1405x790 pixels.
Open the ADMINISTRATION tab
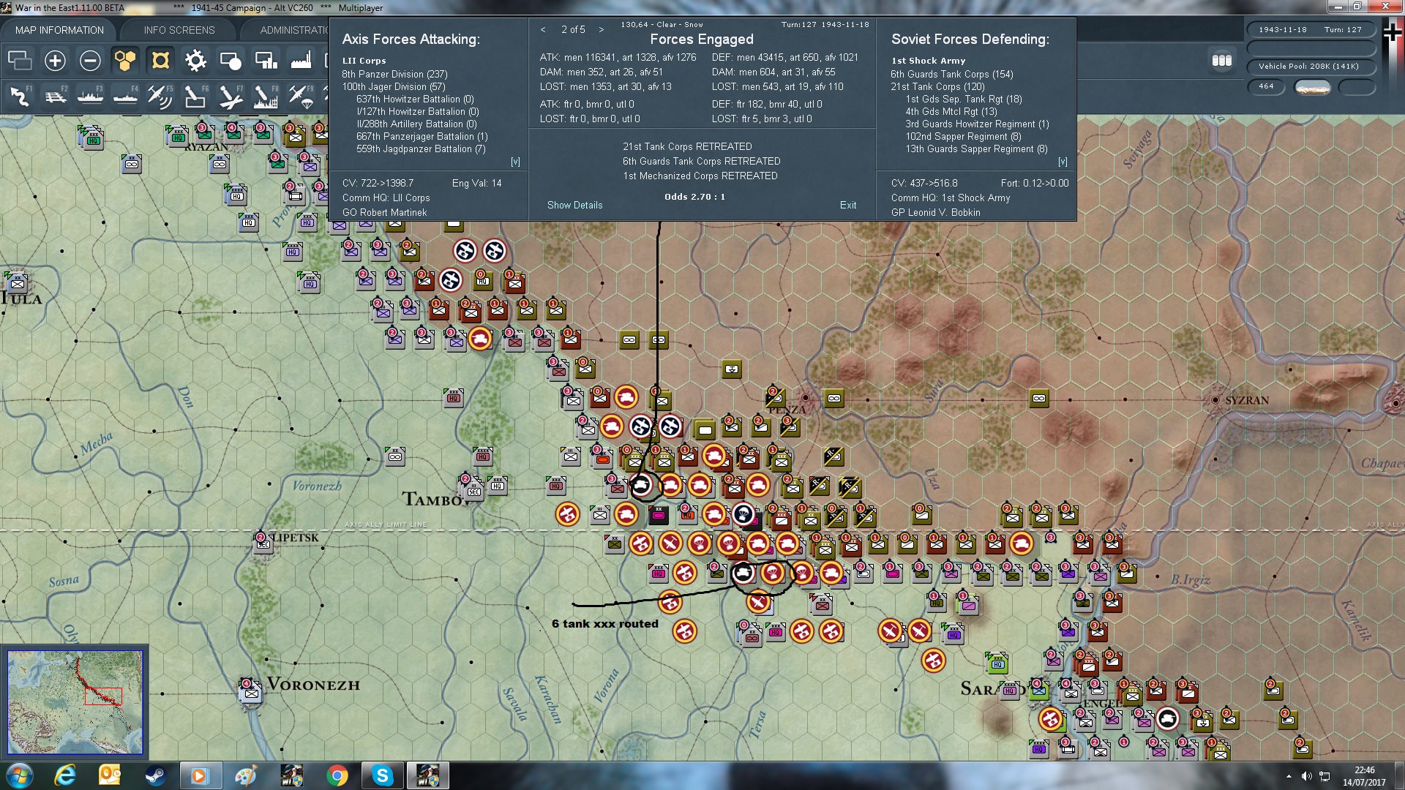coord(294,30)
